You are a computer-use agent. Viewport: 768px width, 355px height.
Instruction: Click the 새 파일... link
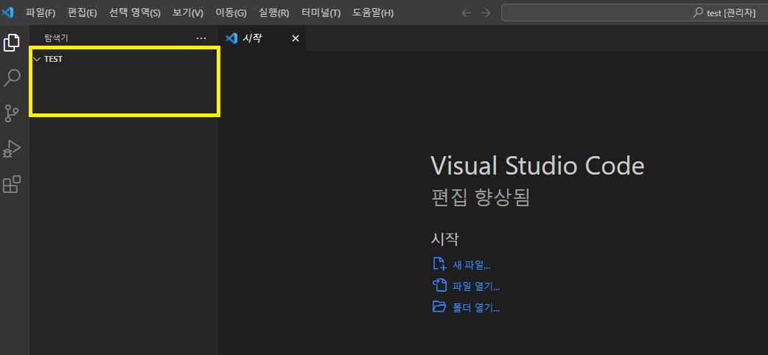[471, 265]
